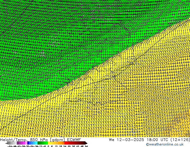Viewport: 190px width, 147px height.
Task: Pick the bright magenta legend swatch
Action: [x=24, y=143]
